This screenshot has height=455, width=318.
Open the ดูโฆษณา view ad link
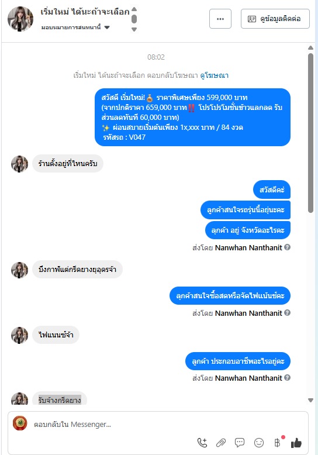[x=214, y=75]
